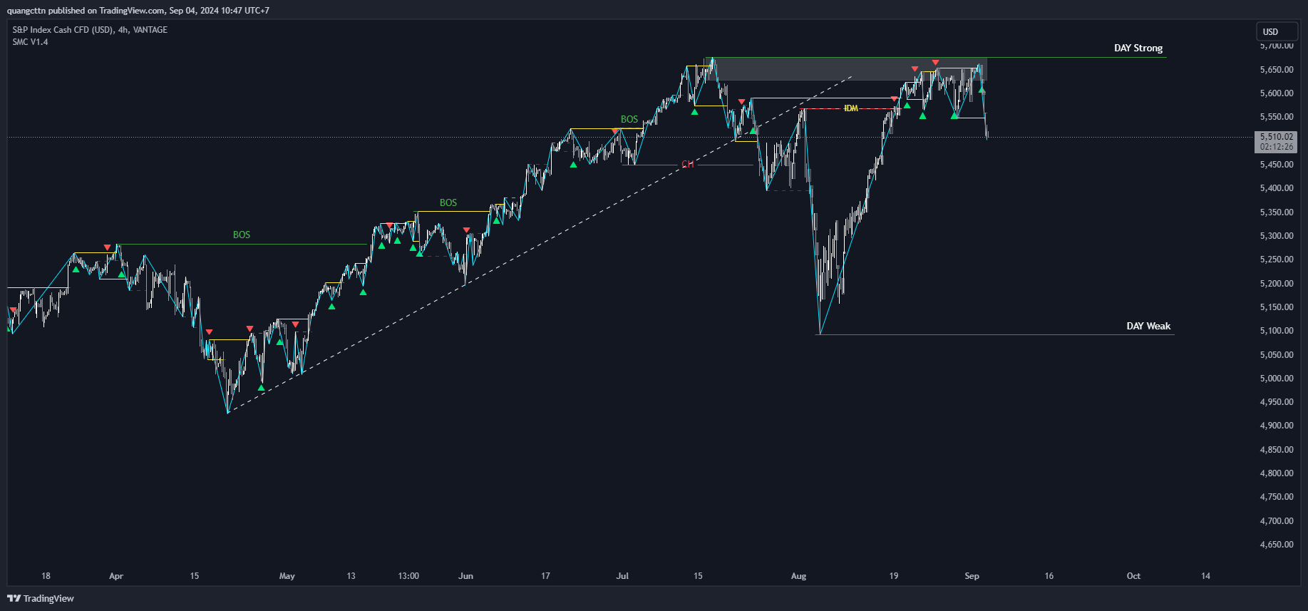The image size is (1308, 611).
Task: Click the 5,350.00 price axis label
Action: pyautogui.click(x=1276, y=212)
